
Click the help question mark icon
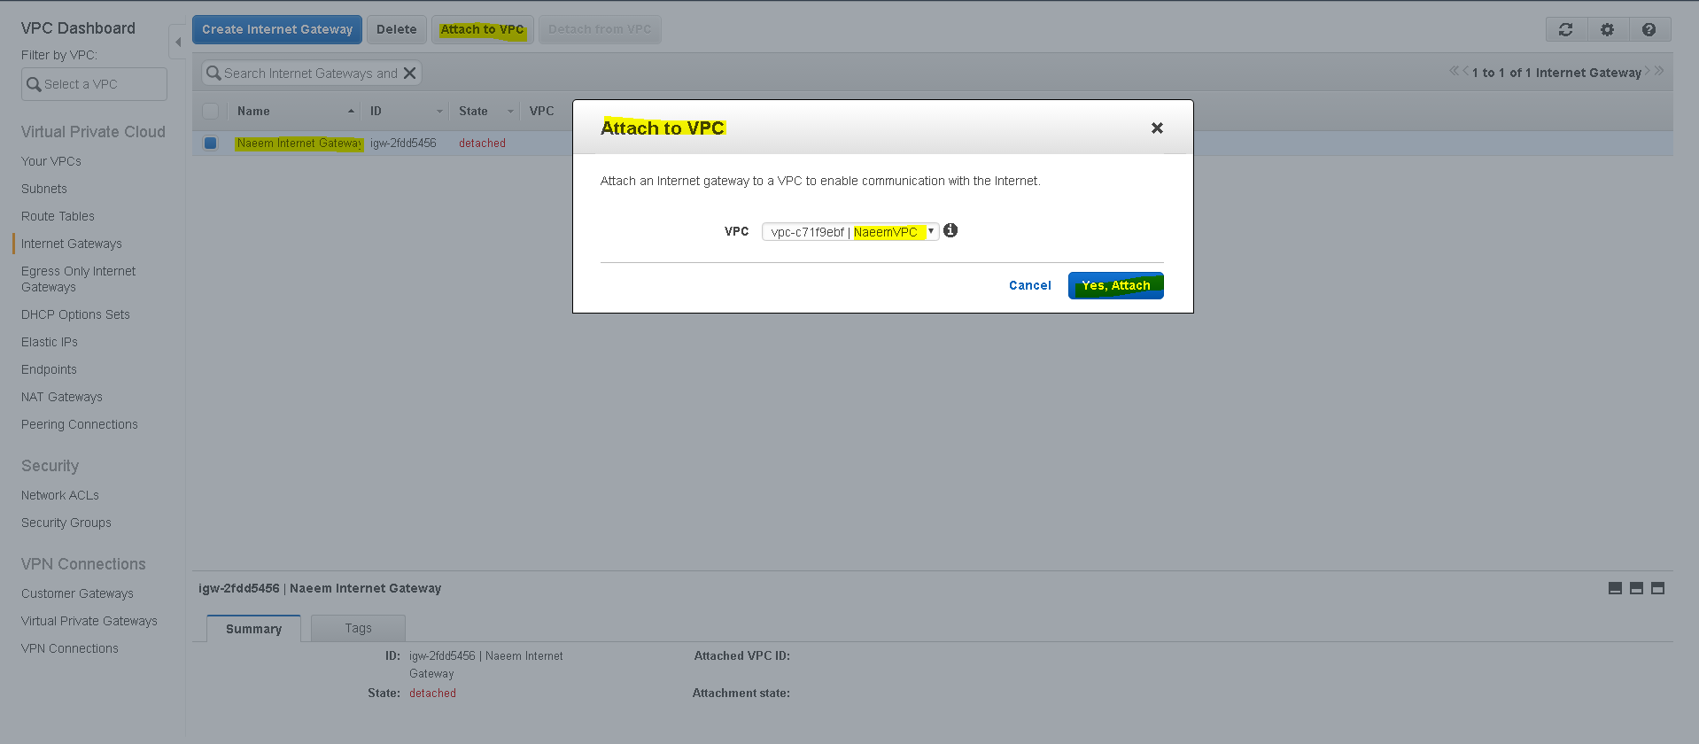[1649, 29]
